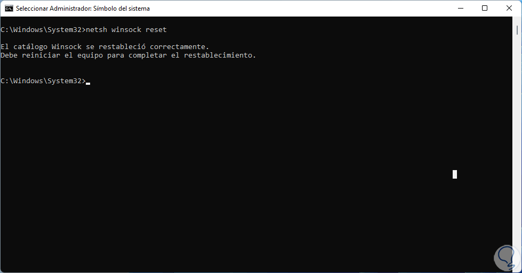Click the white selection block in console
Viewport: 522px width, 273px height.
pos(454,174)
